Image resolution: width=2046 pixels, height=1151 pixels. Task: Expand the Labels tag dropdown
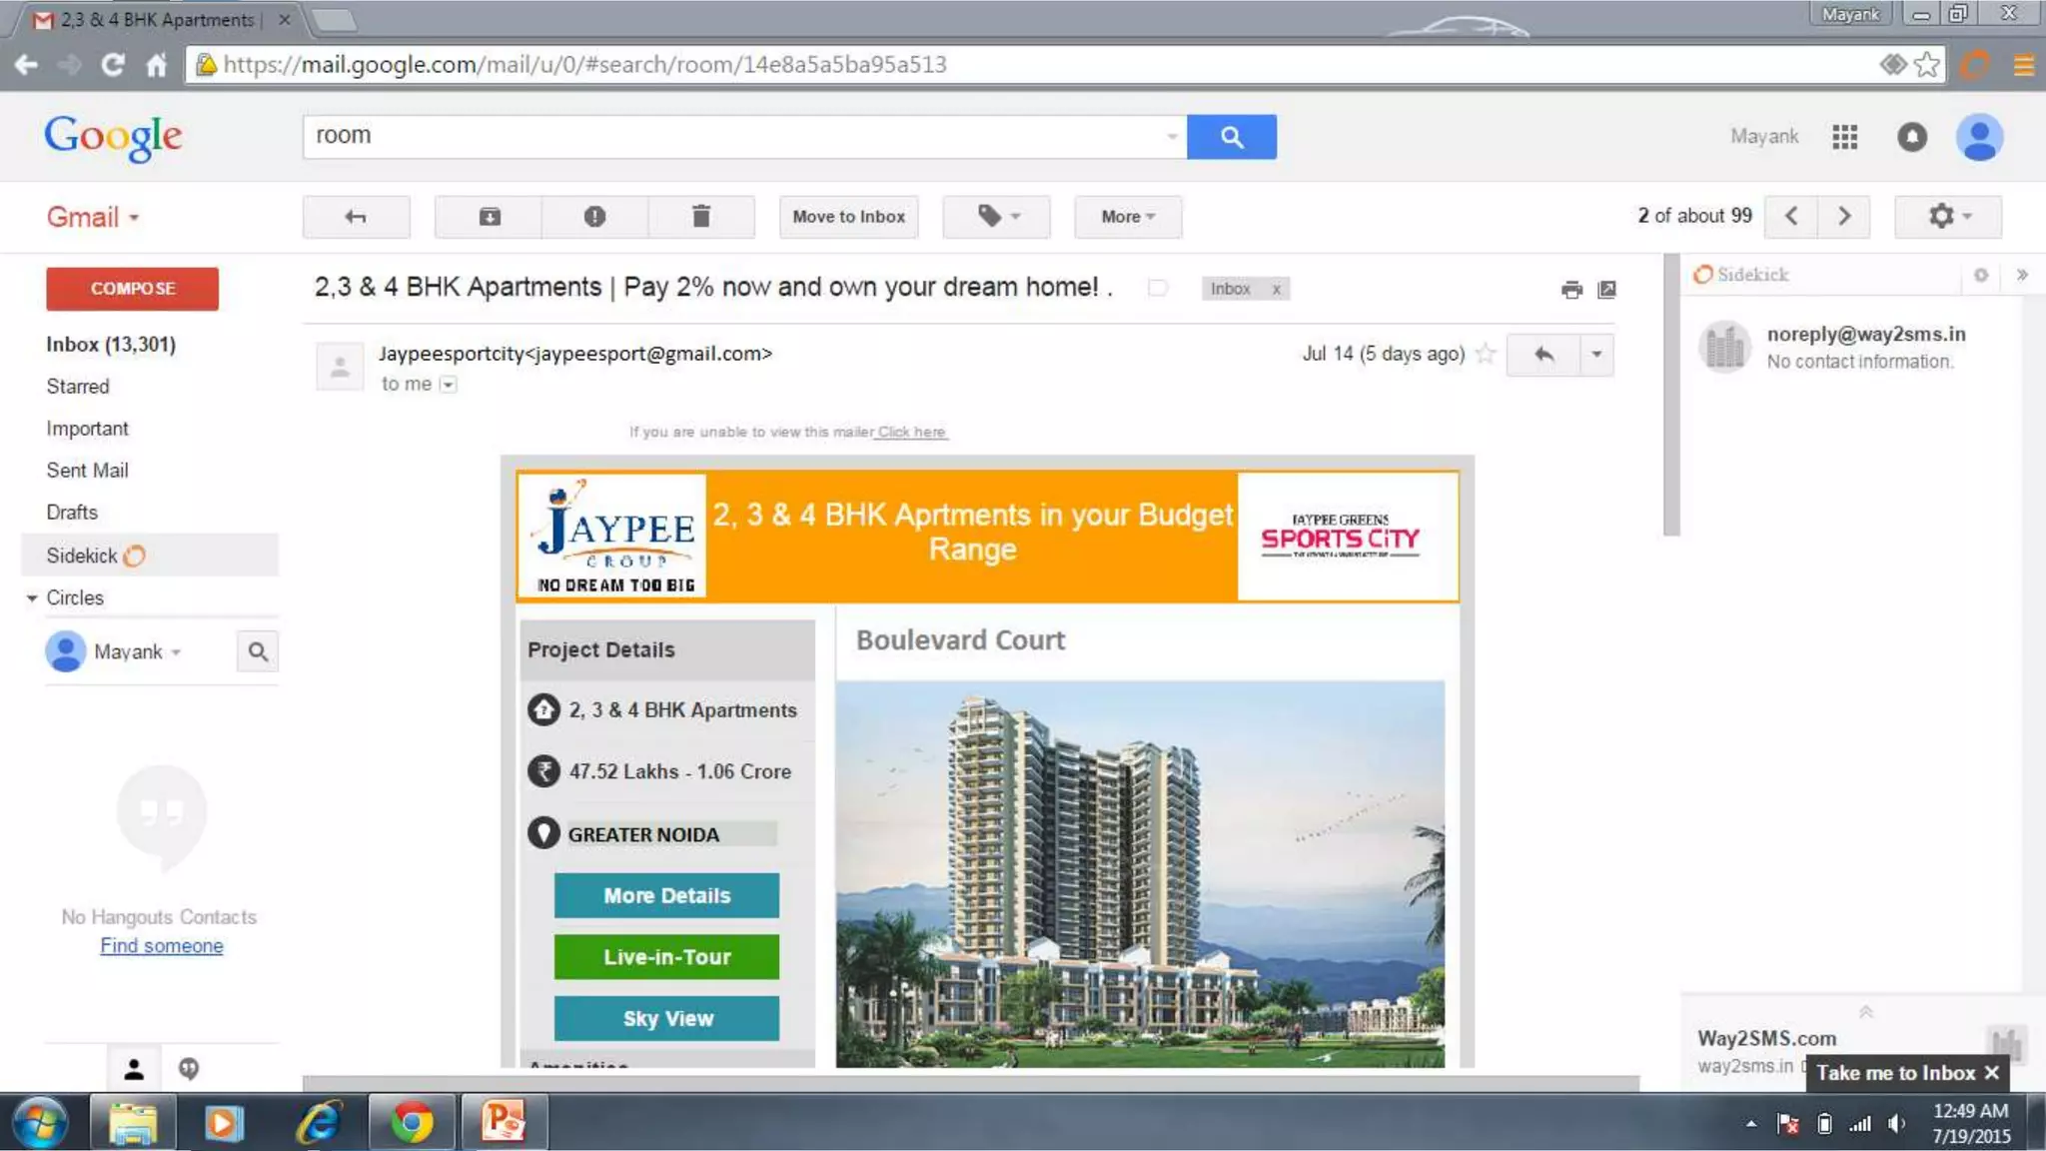(x=996, y=217)
